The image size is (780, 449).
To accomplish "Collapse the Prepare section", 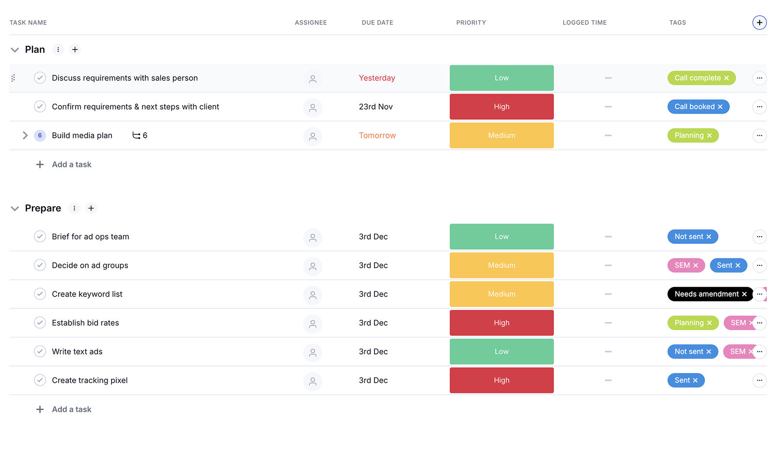I will pyautogui.click(x=15, y=208).
